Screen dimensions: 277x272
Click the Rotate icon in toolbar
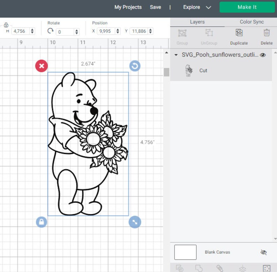pos(51,31)
